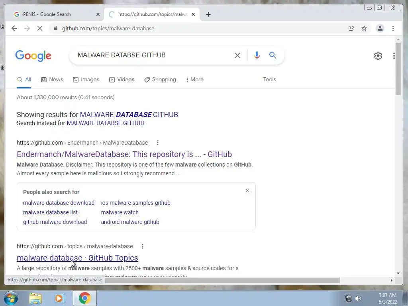Select the All results tab

coord(24,80)
